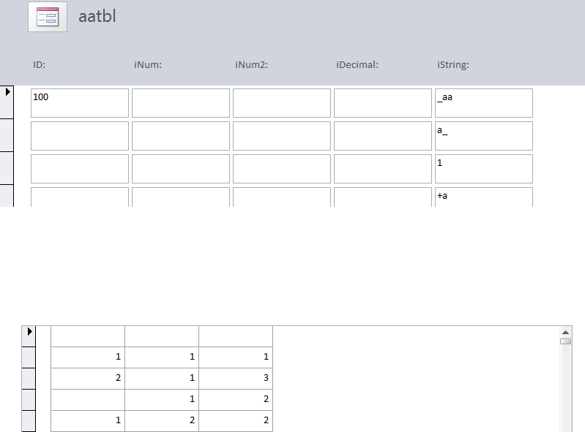Click the empty iNum field in the first record
The height and width of the screenshot is (432, 585).
(180, 103)
